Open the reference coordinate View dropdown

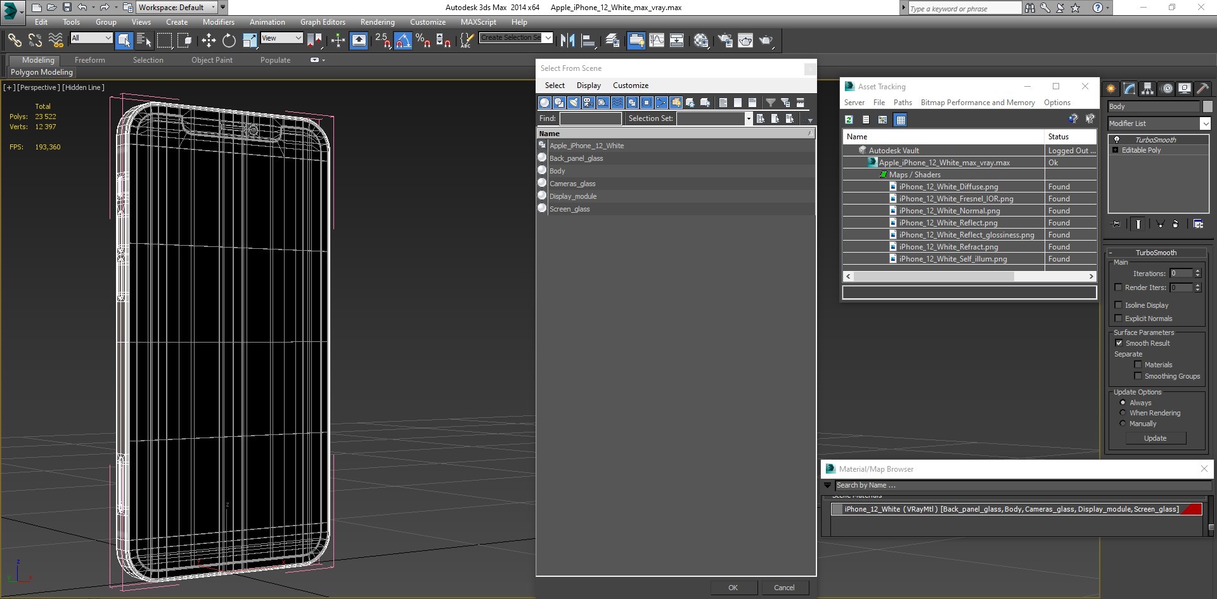(281, 38)
